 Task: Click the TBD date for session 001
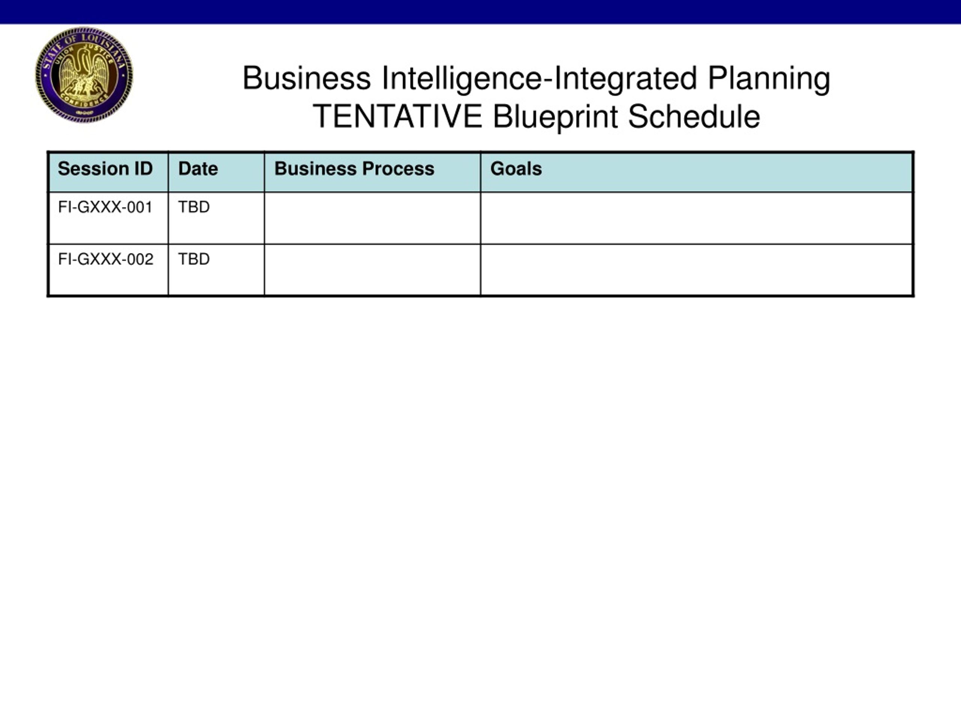click(x=194, y=207)
